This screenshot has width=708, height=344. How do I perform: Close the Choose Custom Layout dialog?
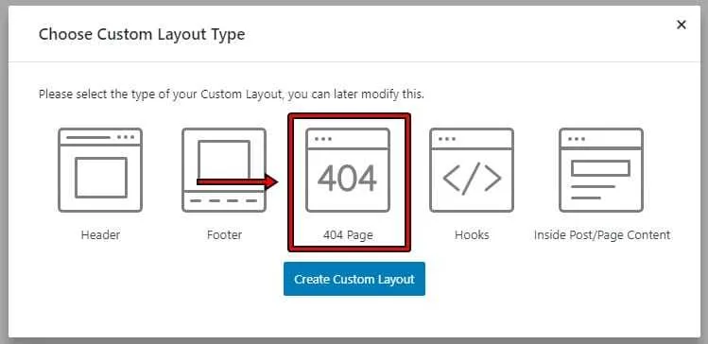(682, 25)
